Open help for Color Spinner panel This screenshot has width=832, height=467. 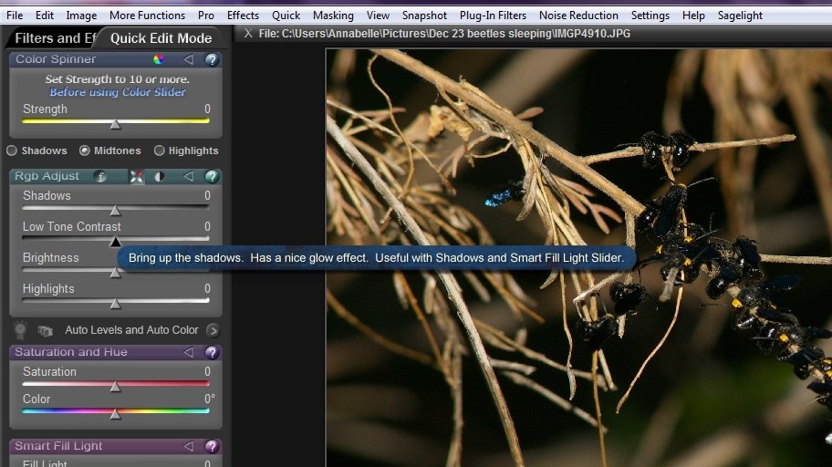[212, 60]
